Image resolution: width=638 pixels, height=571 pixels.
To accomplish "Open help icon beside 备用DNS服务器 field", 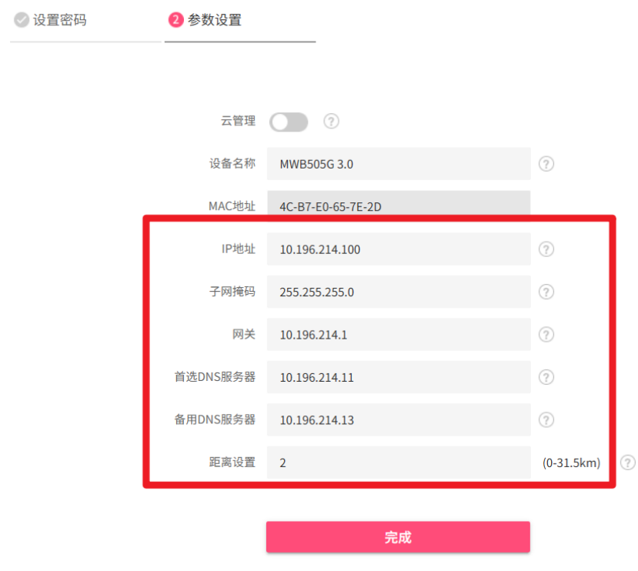I will coord(546,419).
